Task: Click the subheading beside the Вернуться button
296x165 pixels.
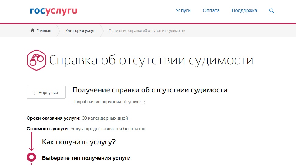Action: point(150,90)
